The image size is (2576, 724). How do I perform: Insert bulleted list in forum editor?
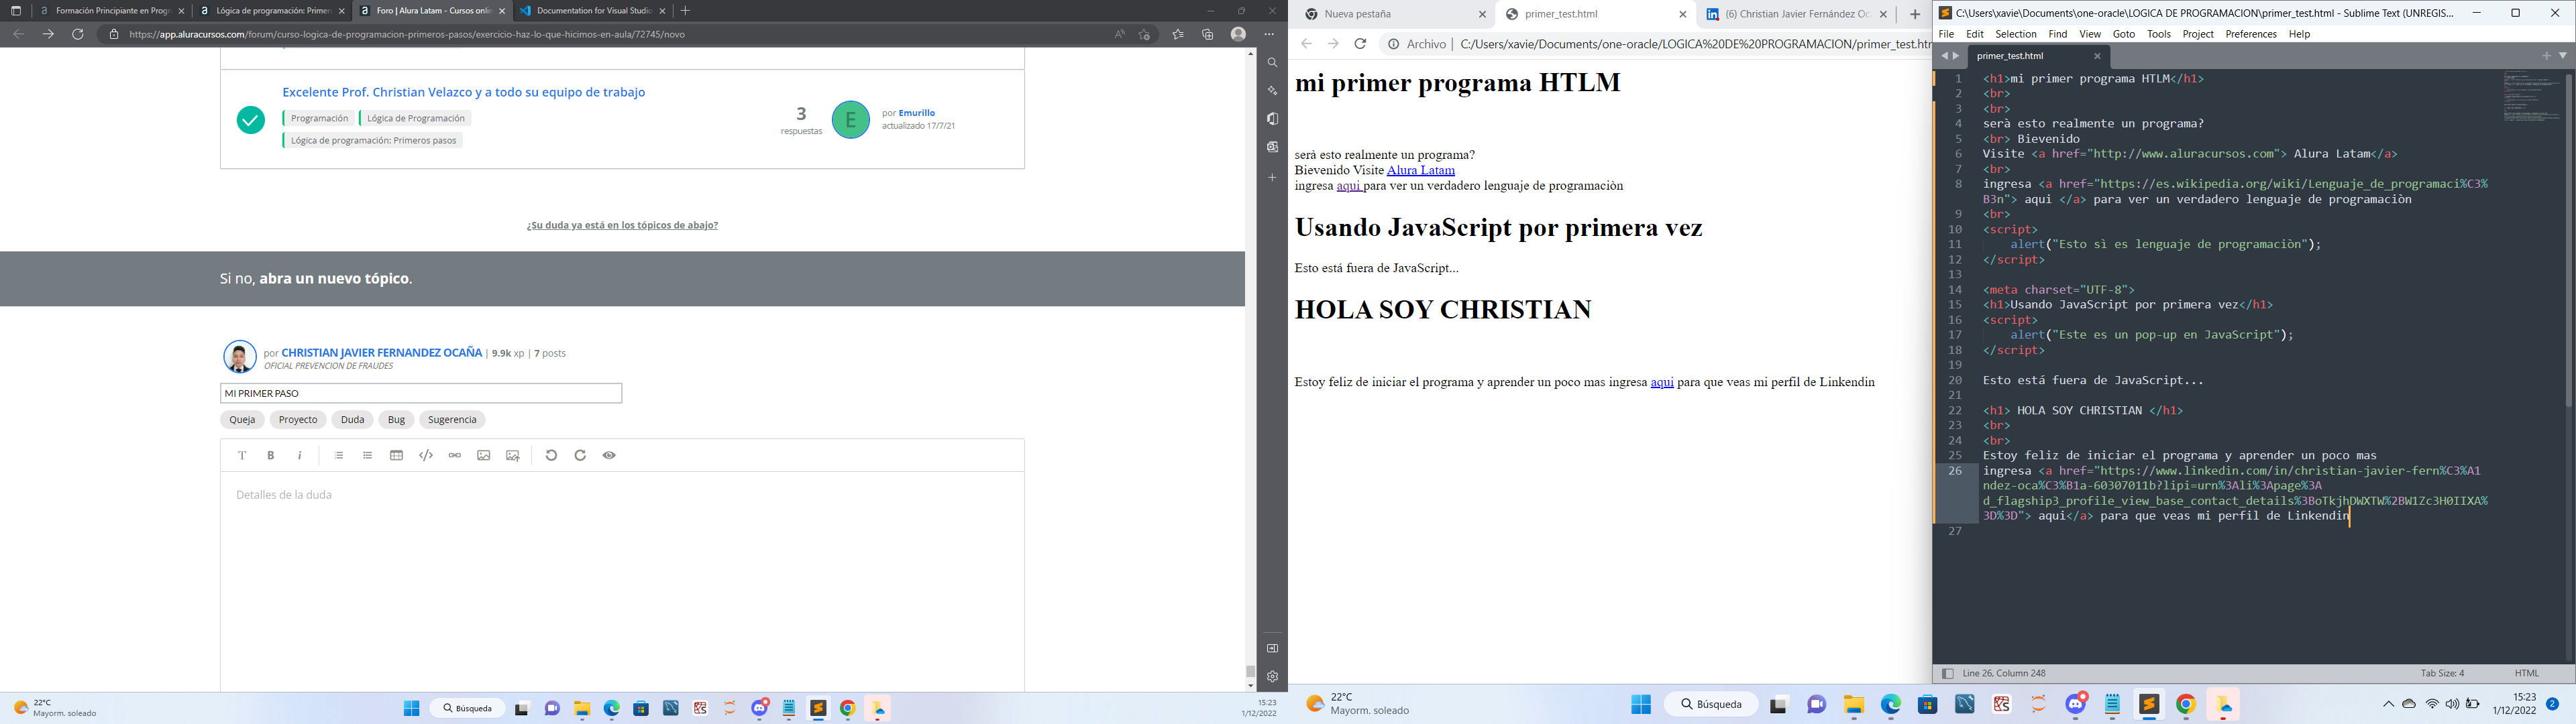point(368,455)
